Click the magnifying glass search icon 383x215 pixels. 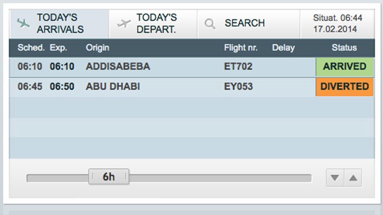[x=210, y=24]
